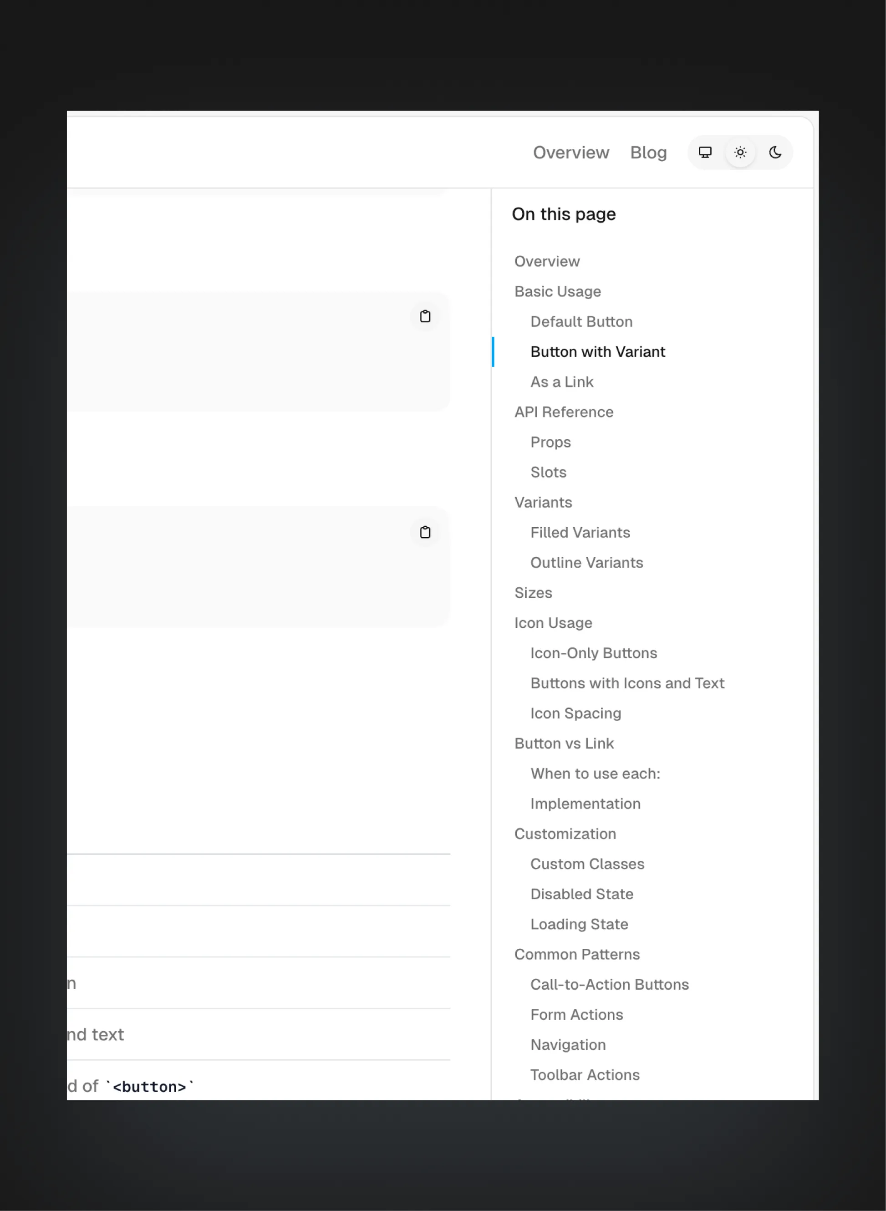View the Outline Variants section

[x=587, y=563]
